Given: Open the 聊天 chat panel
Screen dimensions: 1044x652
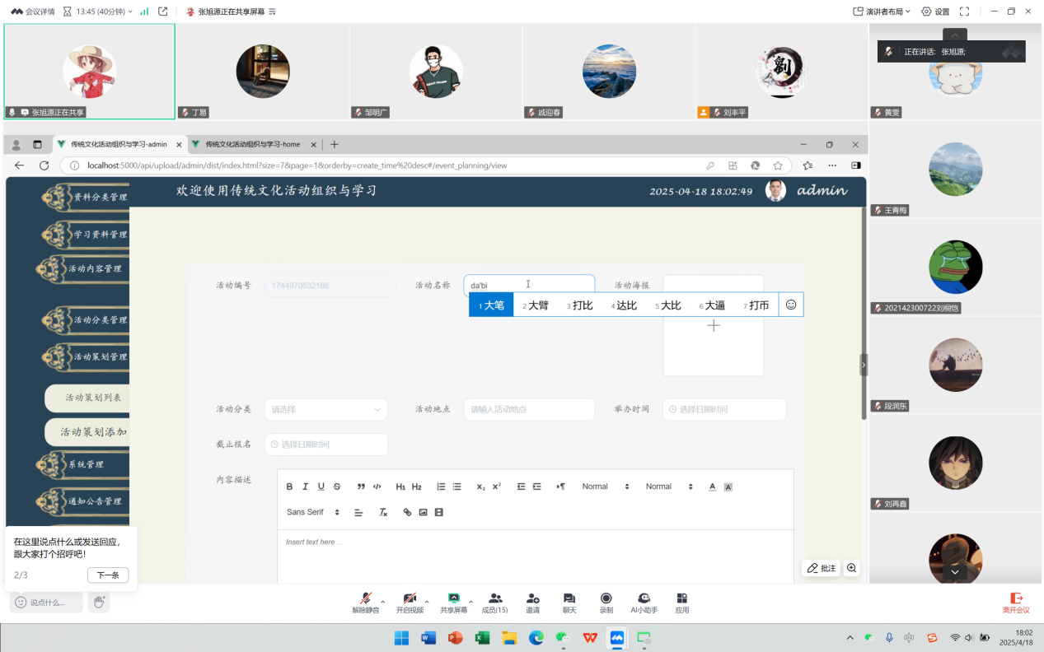Looking at the screenshot, I should point(569,603).
